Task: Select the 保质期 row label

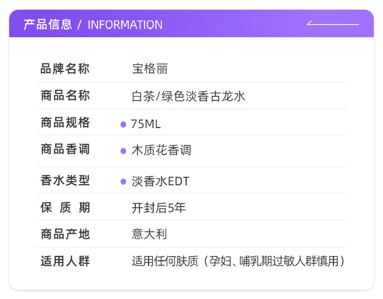Action: point(65,208)
